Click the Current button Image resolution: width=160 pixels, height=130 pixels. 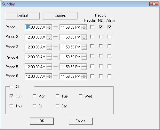[60, 16]
